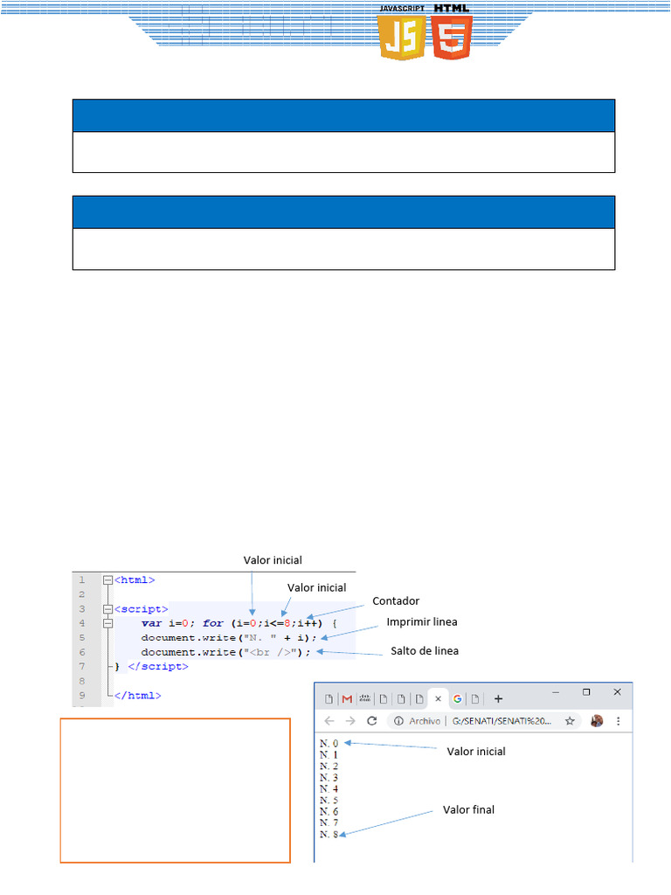The height and width of the screenshot is (895, 671).
Task: Click line number 2 in editor gutter
Action: point(81,594)
